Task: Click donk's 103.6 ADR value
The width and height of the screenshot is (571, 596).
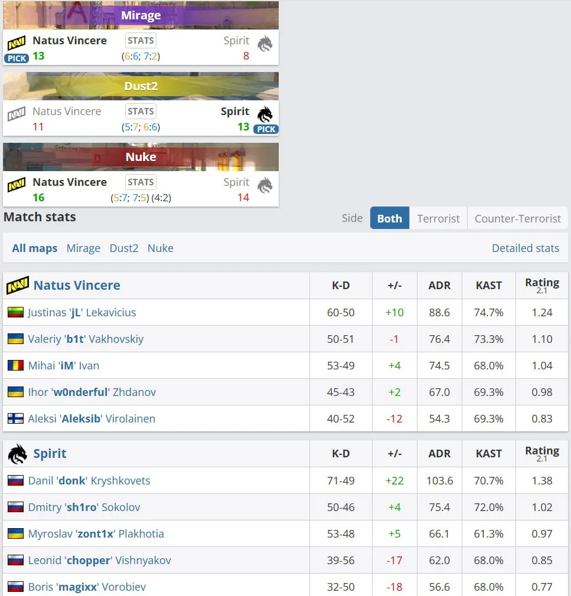Action: click(440, 481)
